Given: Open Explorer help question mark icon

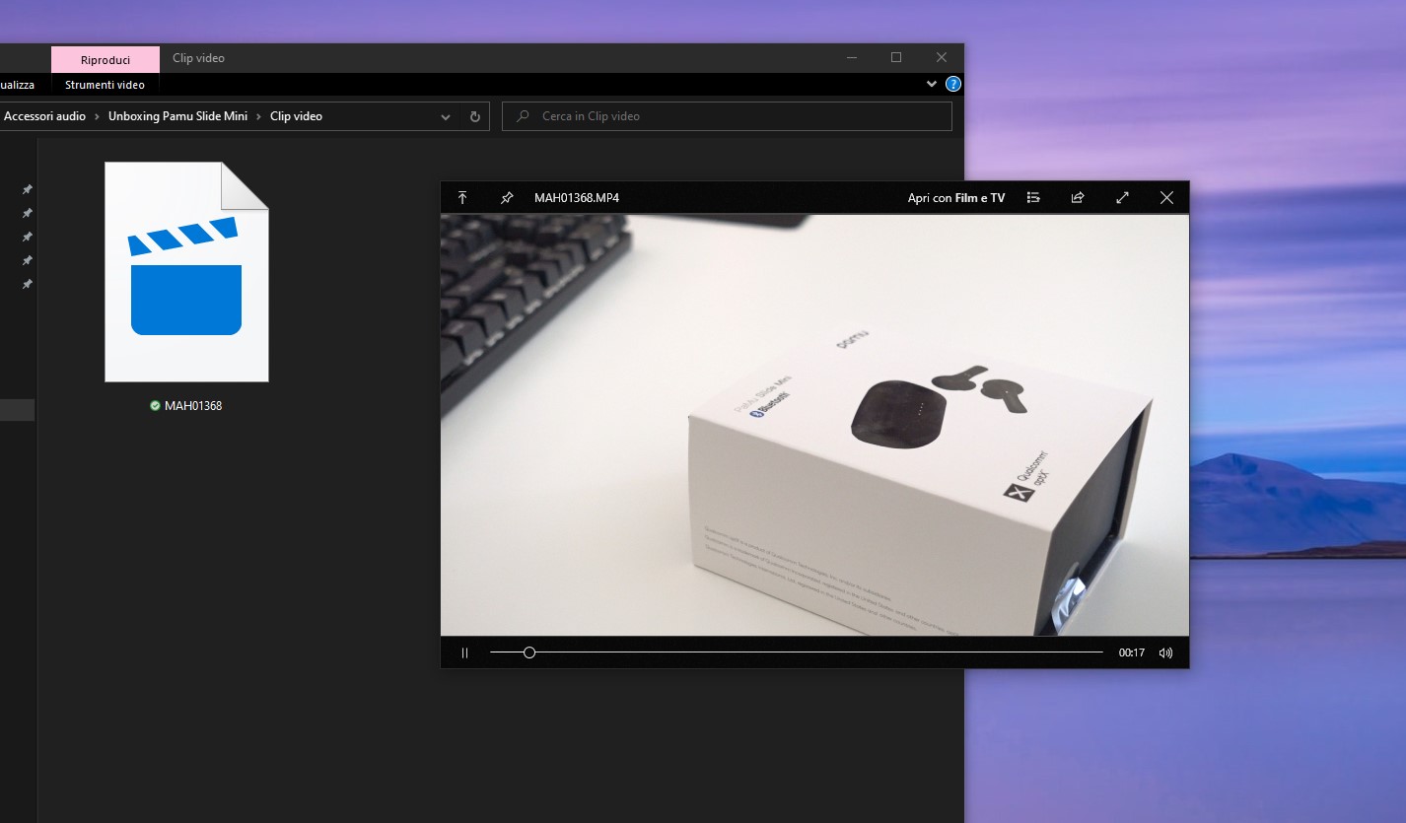Looking at the screenshot, I should point(953,85).
